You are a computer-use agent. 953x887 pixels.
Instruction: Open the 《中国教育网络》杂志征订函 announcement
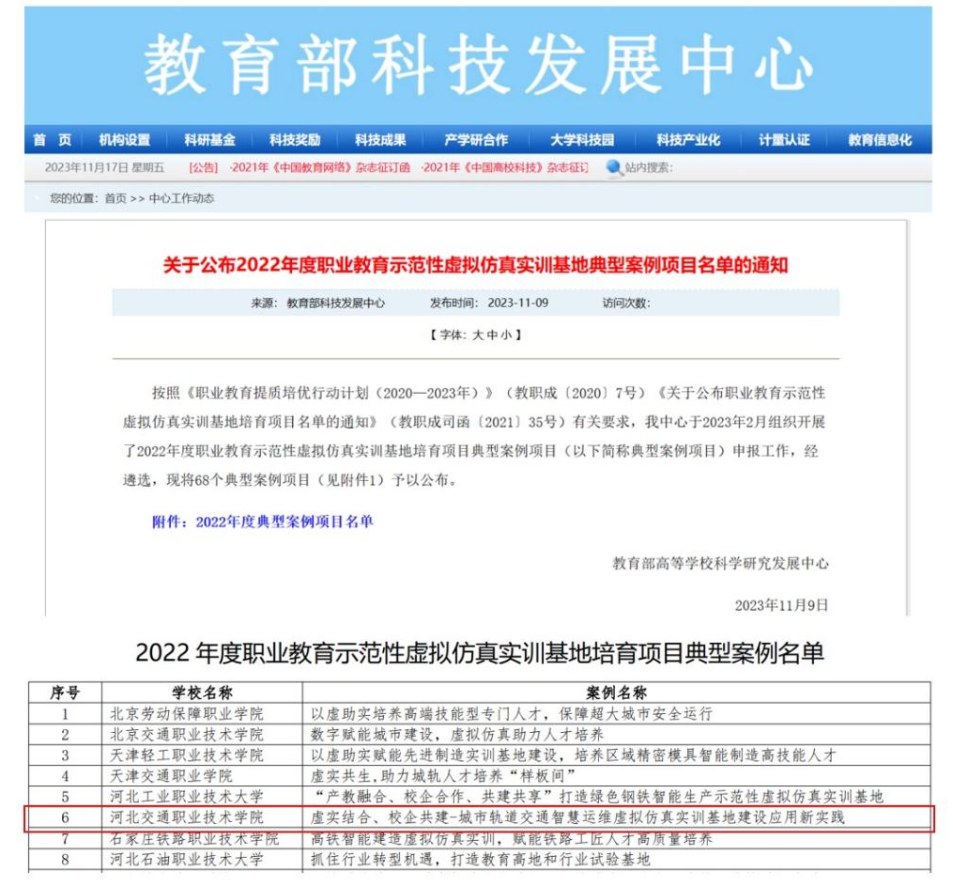(x=321, y=168)
